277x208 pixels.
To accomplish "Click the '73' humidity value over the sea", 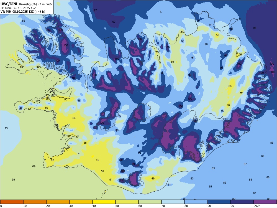I will click(6, 128).
